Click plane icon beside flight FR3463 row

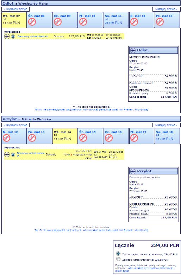(x=7, y=37)
